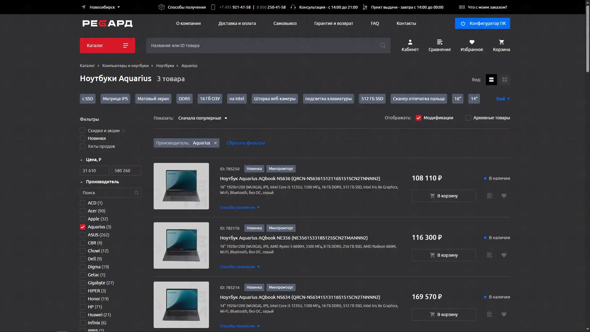
Task: Click the phone icon in top bar
Action: click(x=213, y=7)
